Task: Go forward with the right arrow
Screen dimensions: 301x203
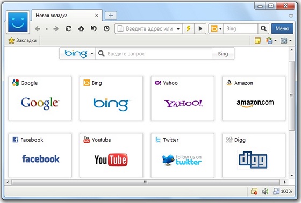Action: (x=56, y=29)
